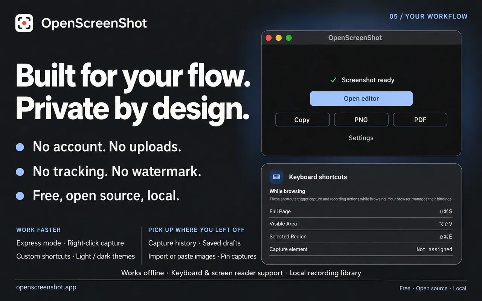Click the keyboard icon beside Keyboard shortcuts
This screenshot has width=482, height=301.
pyautogui.click(x=276, y=177)
